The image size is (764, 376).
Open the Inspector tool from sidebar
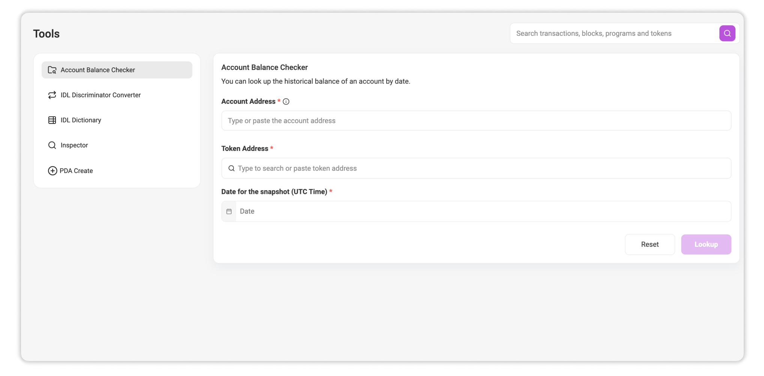tap(74, 145)
